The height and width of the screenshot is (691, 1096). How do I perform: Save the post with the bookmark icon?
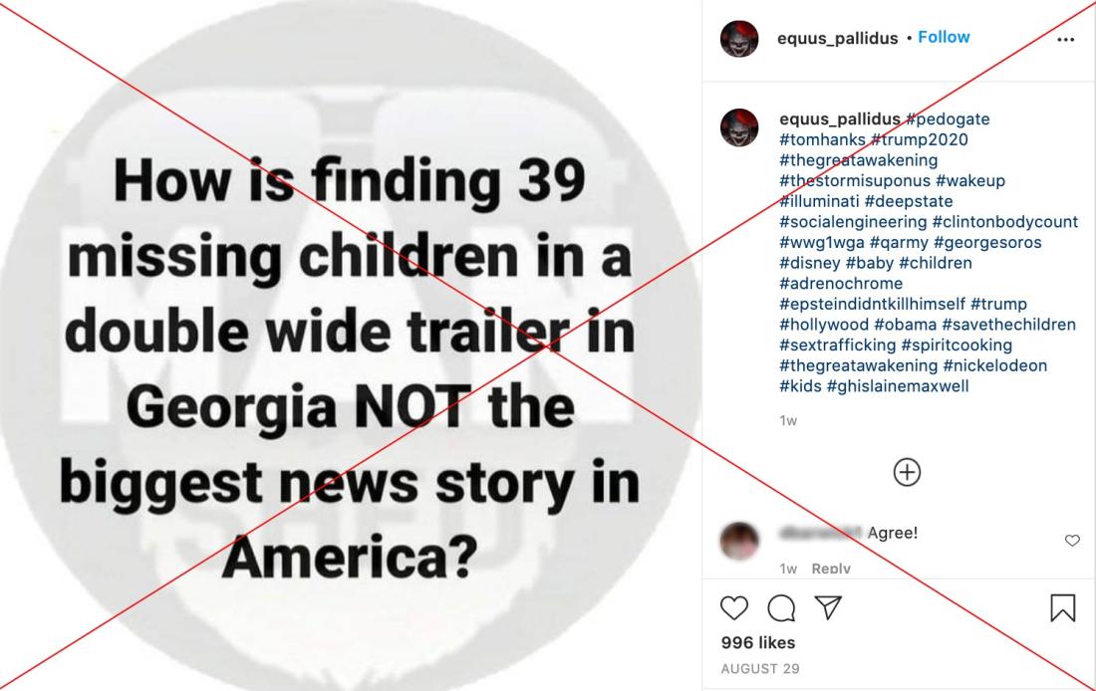1062,607
